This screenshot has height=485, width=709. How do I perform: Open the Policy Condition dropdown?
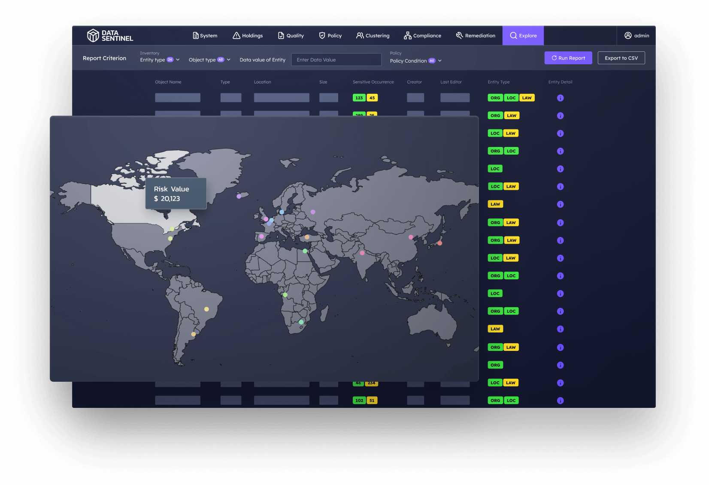pyautogui.click(x=415, y=61)
